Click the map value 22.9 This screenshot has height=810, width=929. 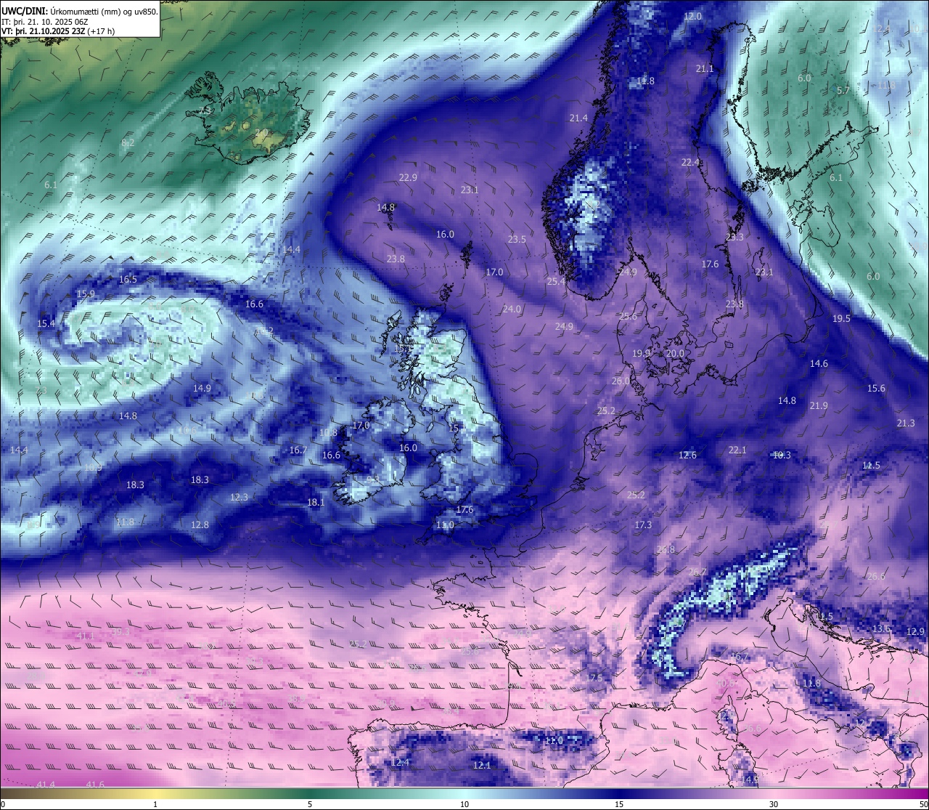(x=408, y=178)
